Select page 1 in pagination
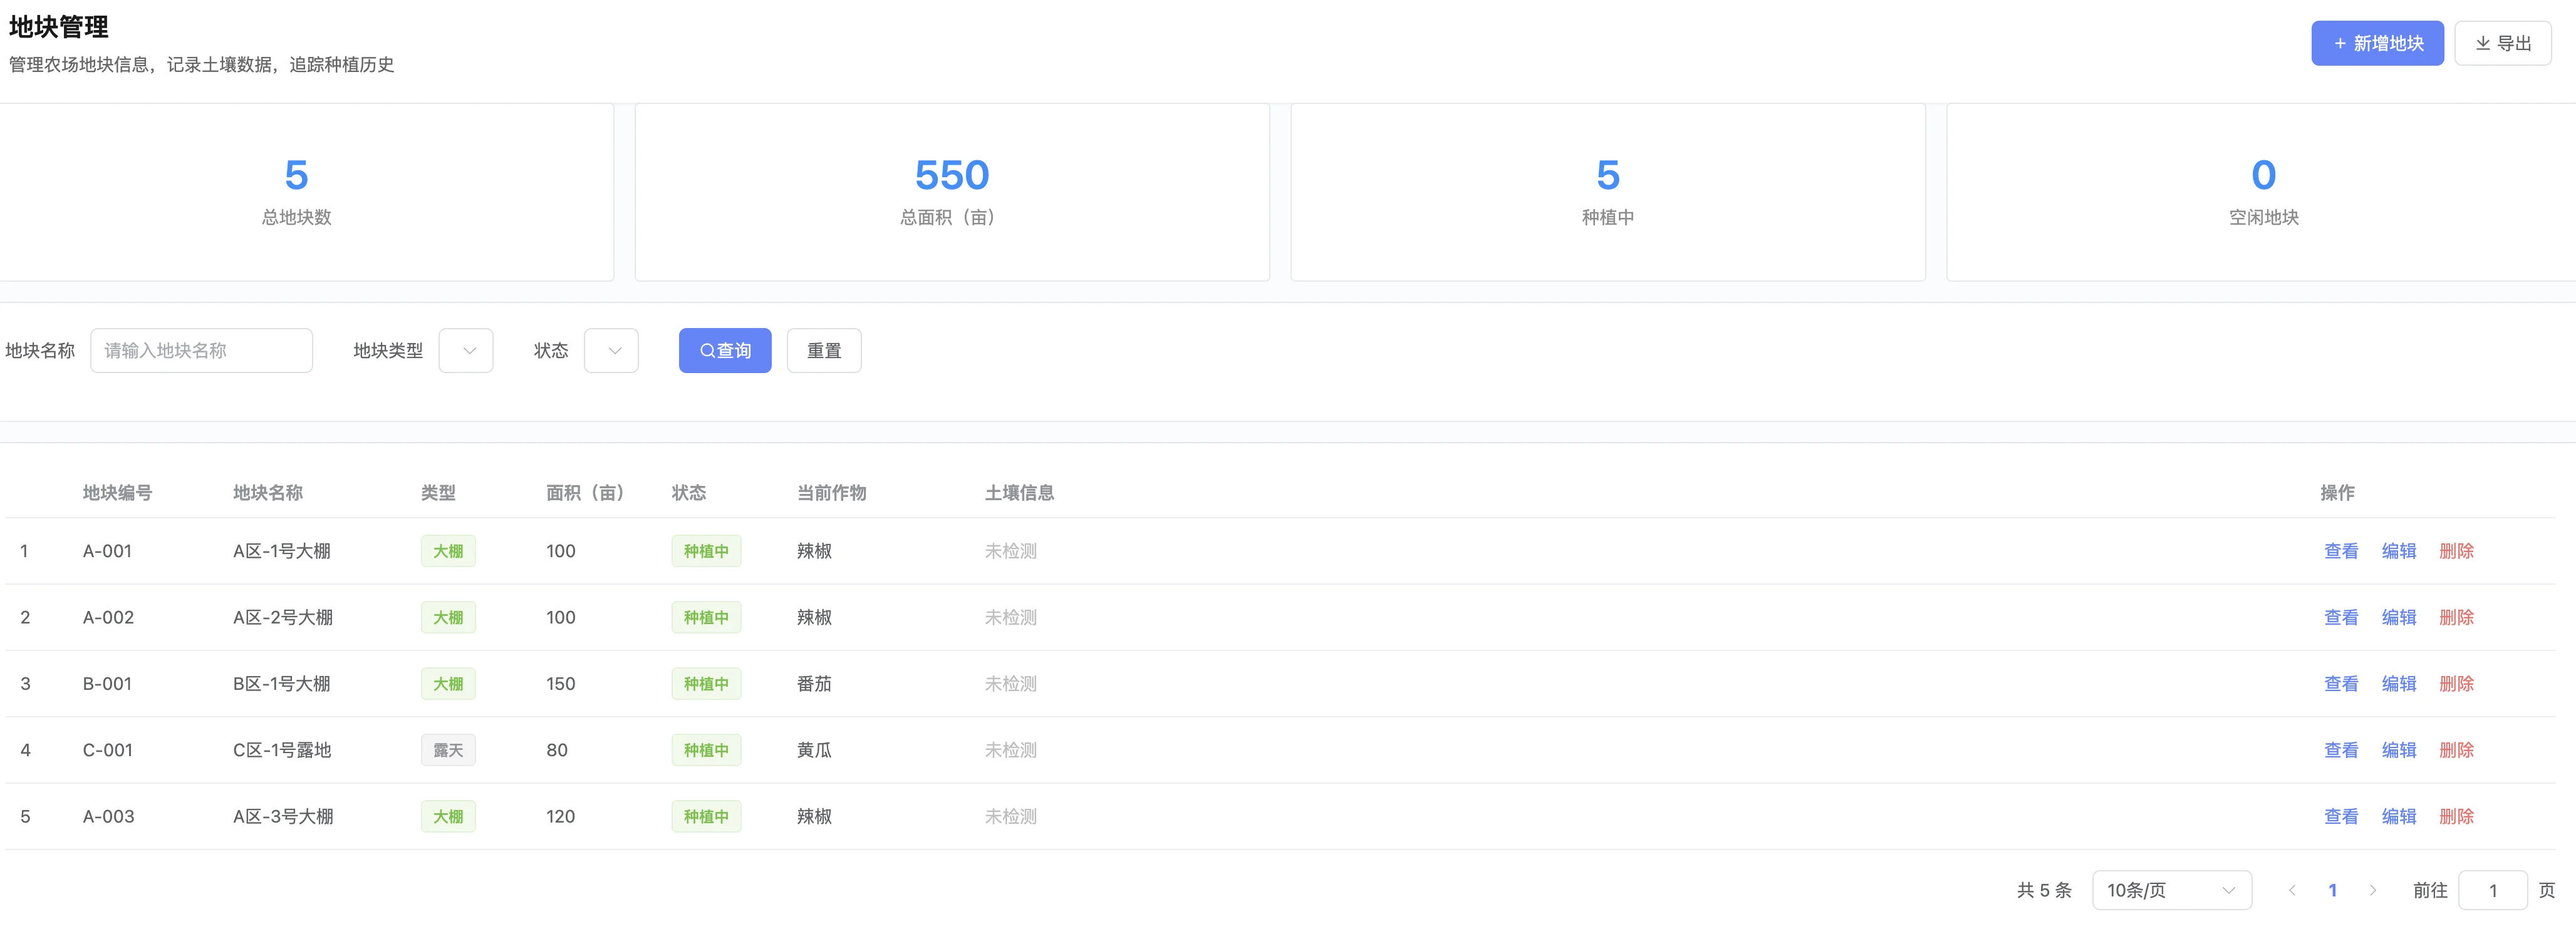Screen dimensions: 2576x929 pyautogui.click(x=2332, y=890)
